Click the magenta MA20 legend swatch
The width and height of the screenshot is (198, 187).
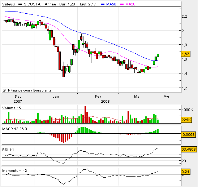tap(122, 4)
